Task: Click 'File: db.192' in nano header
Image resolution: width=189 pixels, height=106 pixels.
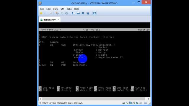Action: [x=91, y=29]
